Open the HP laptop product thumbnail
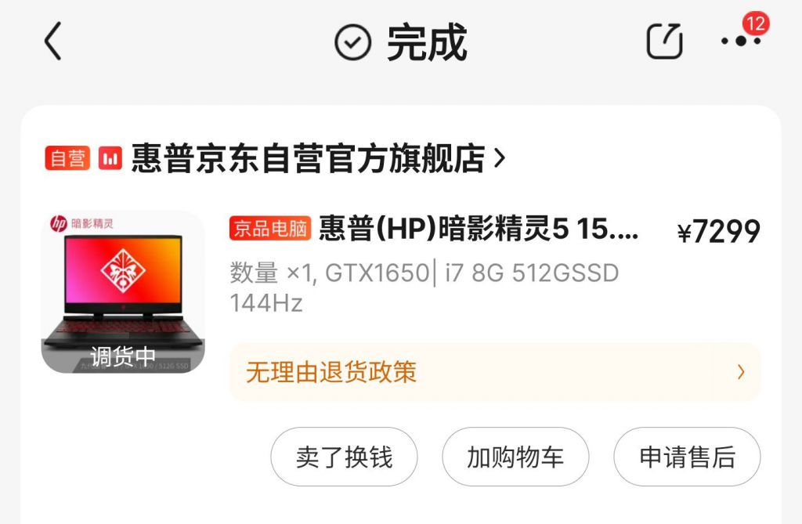This screenshot has width=802, height=524. [123, 291]
